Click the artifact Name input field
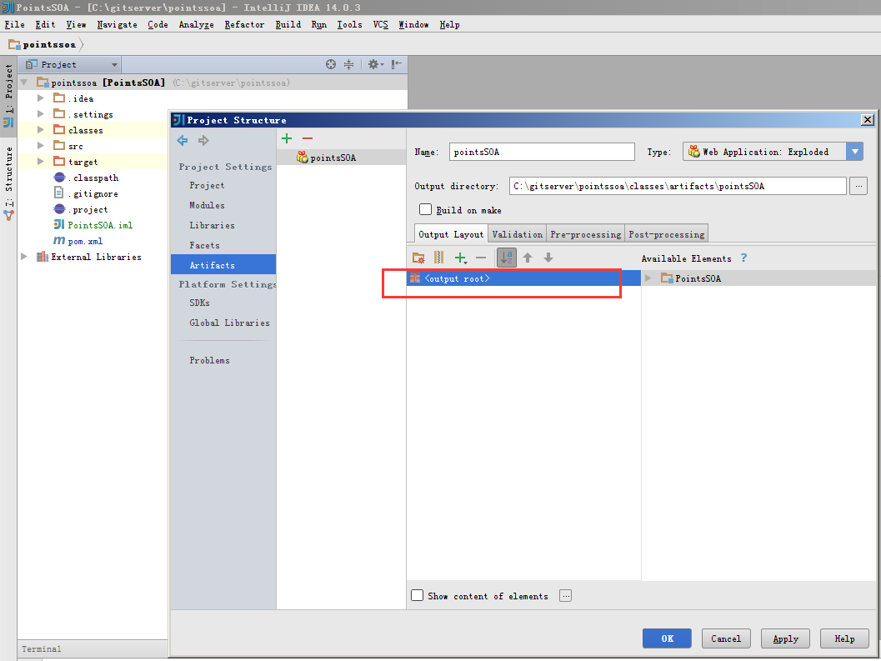The image size is (881, 661). [x=542, y=152]
